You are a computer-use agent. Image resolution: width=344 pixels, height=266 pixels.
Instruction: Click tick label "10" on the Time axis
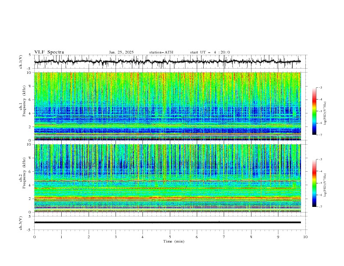pos(305,237)
